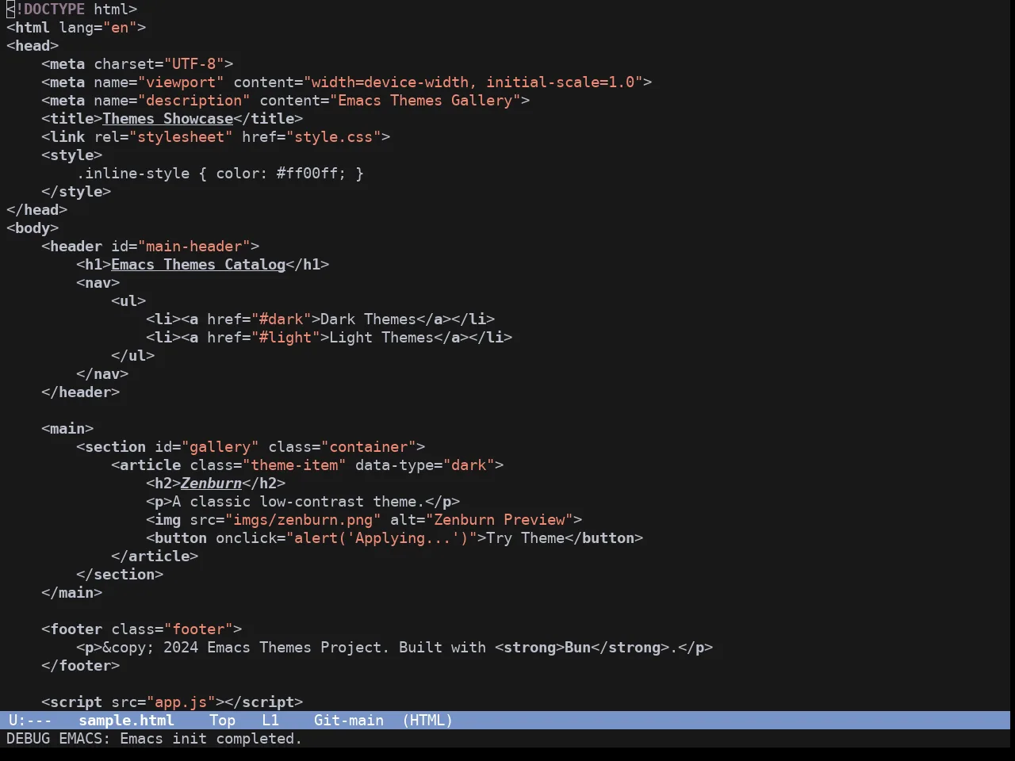Click the Git-main indicator in mode line
Image resolution: width=1015 pixels, height=761 pixels.
tap(348, 721)
